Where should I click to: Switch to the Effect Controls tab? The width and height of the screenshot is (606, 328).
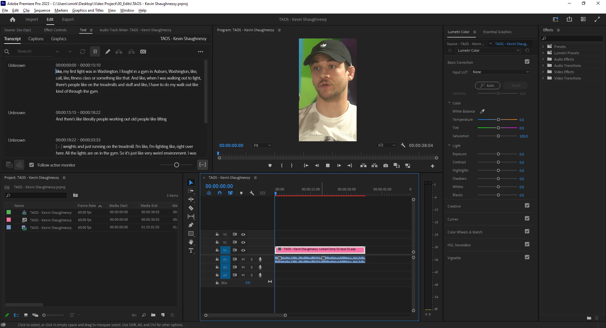click(55, 30)
